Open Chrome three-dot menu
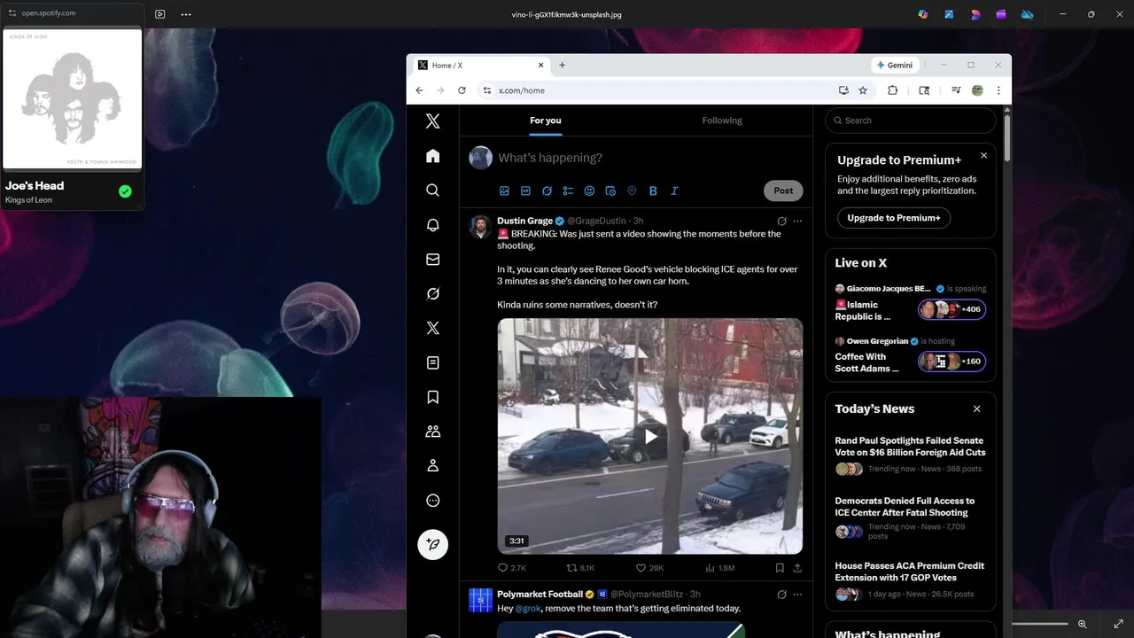The height and width of the screenshot is (638, 1134). coord(998,90)
